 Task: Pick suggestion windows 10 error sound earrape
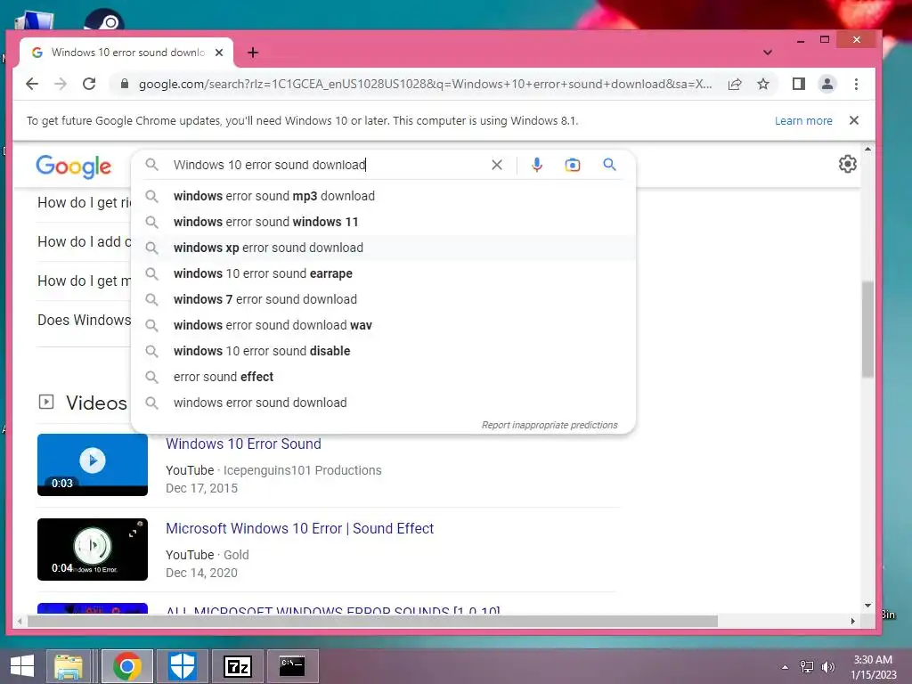click(383, 273)
